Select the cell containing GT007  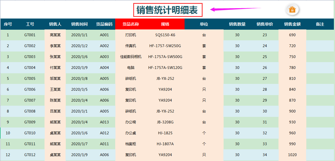[x=30, y=100]
